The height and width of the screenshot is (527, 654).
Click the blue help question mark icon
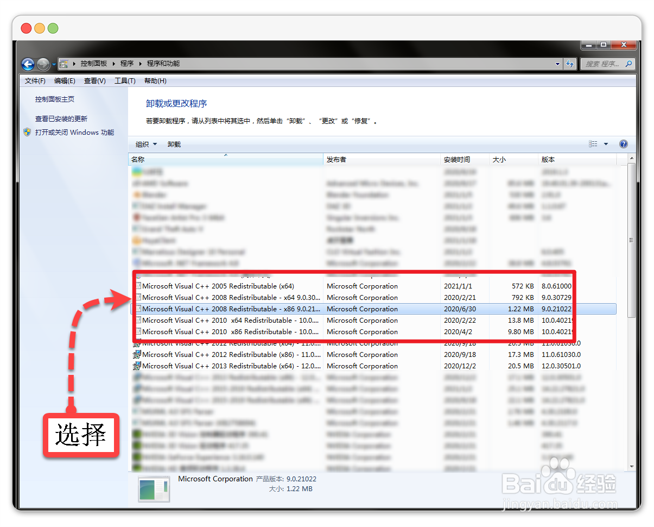624,144
